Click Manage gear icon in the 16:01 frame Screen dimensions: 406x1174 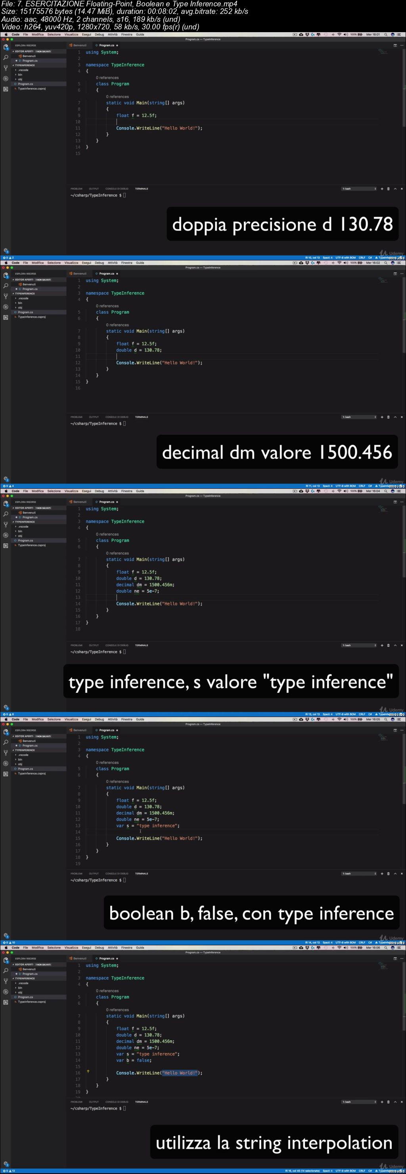tap(6, 250)
